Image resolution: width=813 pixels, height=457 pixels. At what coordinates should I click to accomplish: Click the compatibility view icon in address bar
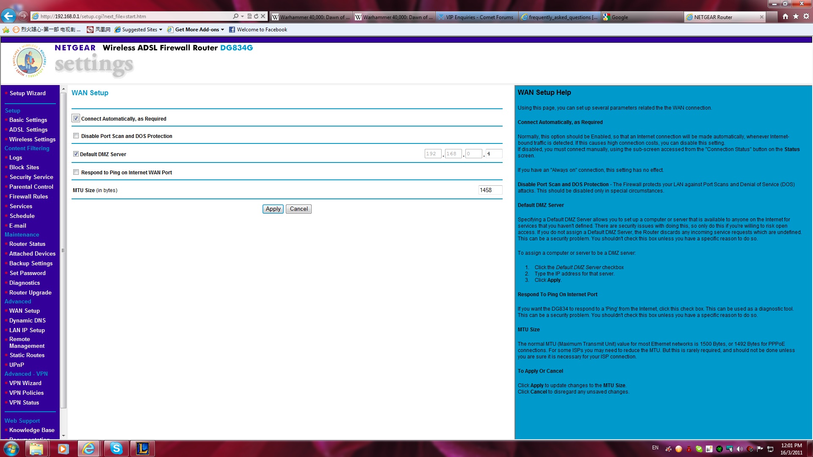[249, 17]
